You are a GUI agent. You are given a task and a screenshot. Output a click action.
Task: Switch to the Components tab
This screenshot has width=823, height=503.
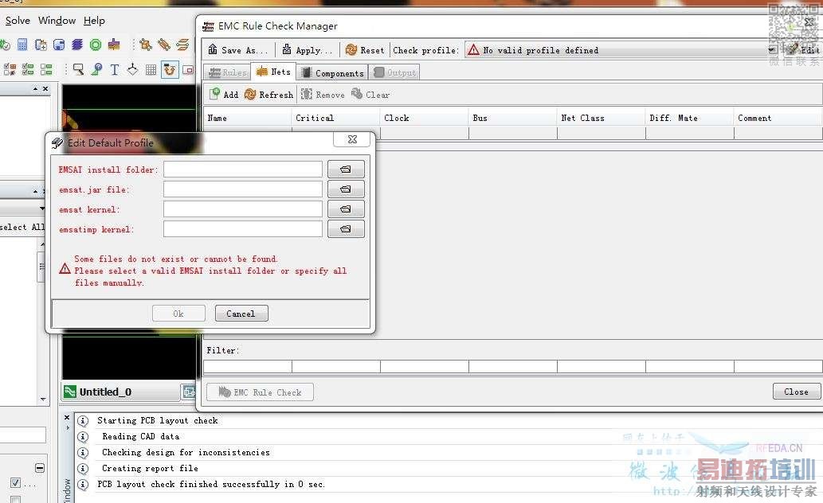333,73
